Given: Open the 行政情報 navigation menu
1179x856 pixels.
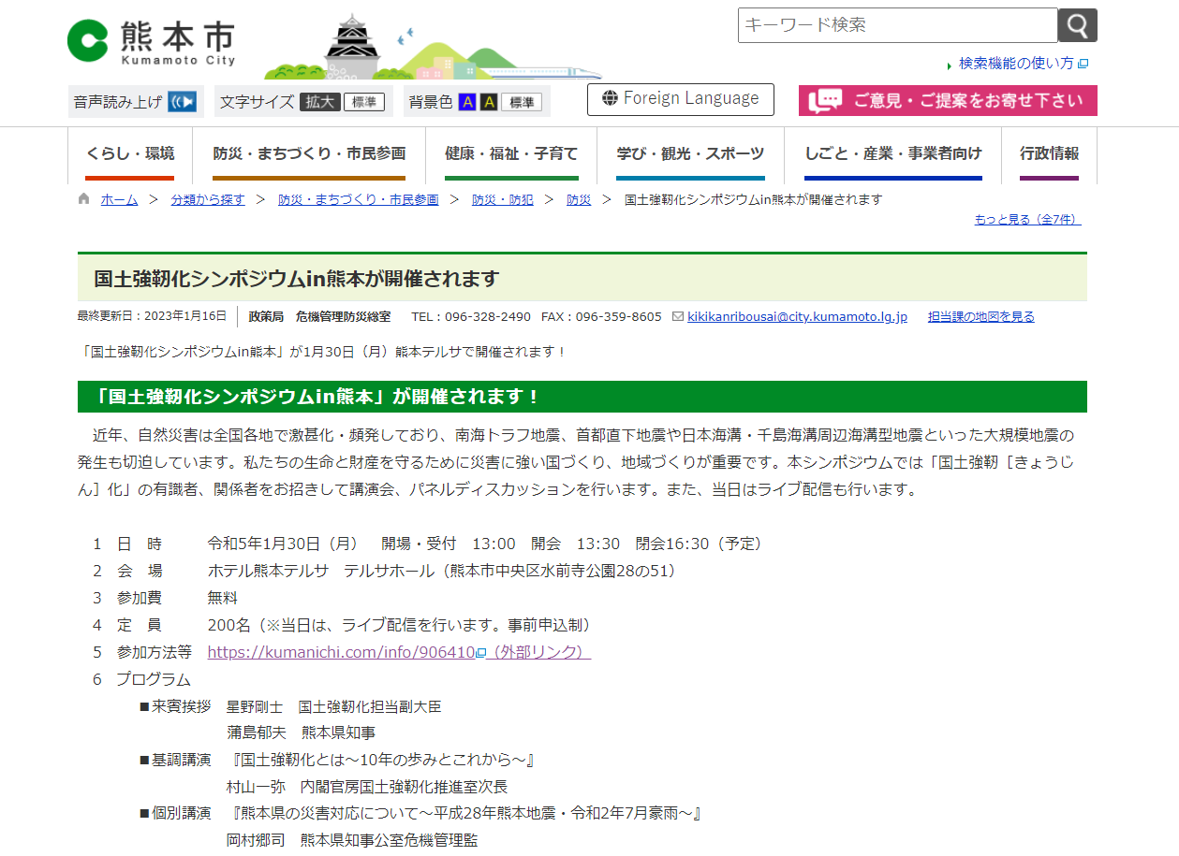Looking at the screenshot, I should pos(1049,153).
